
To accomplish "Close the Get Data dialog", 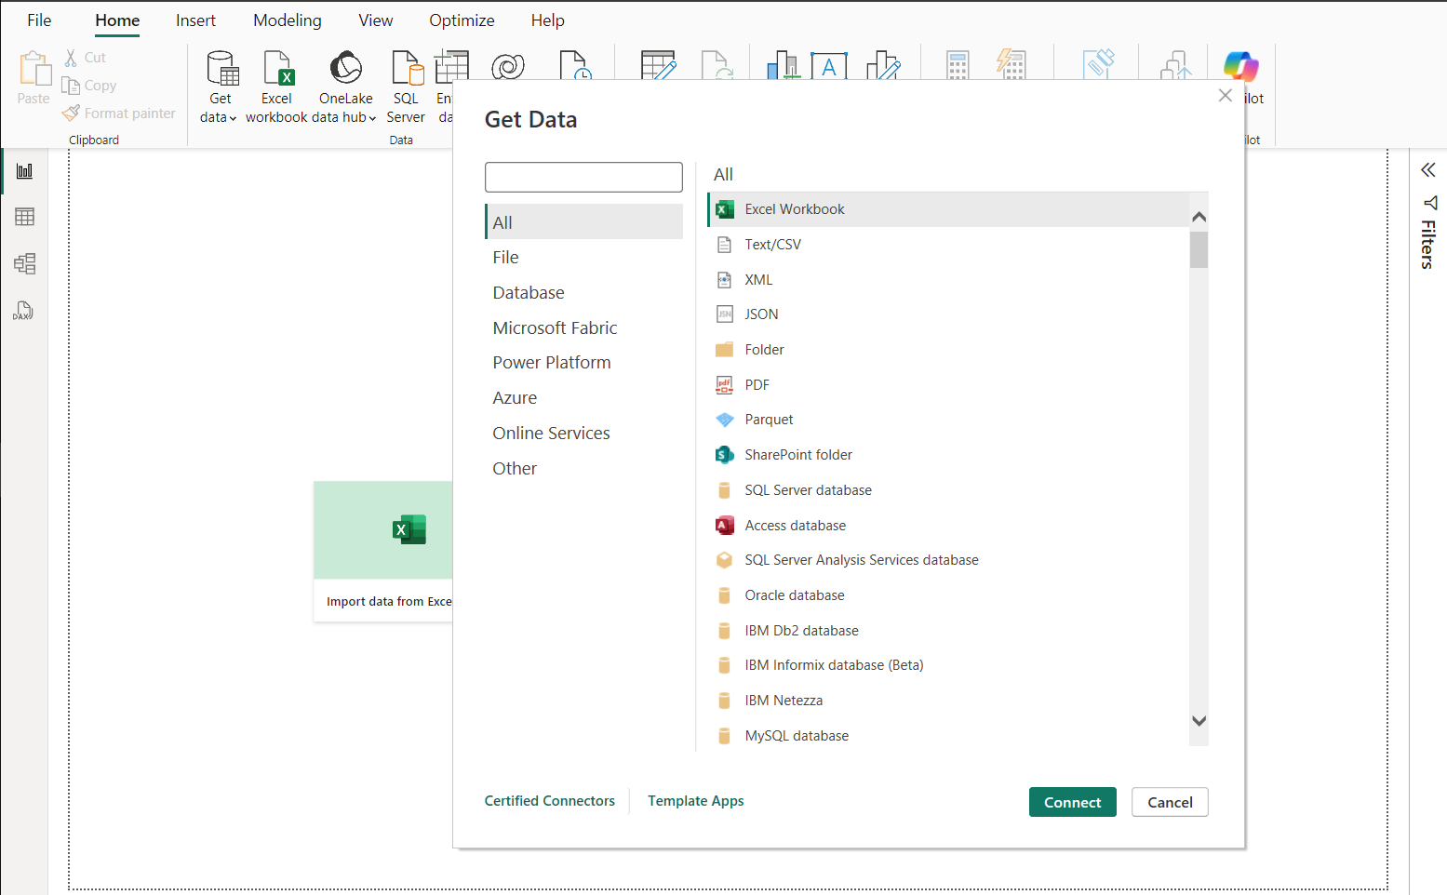I will (x=1226, y=96).
